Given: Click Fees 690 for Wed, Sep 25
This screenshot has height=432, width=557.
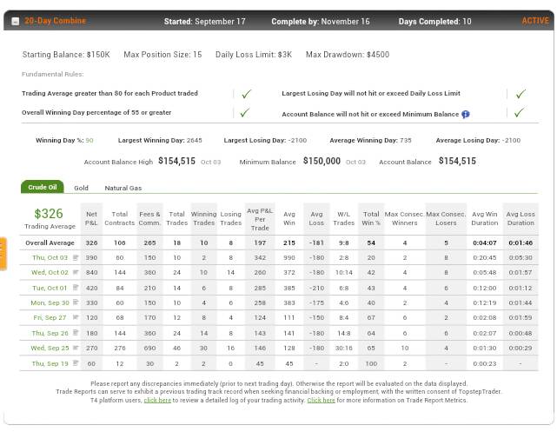Looking at the screenshot, I should [x=149, y=349].
